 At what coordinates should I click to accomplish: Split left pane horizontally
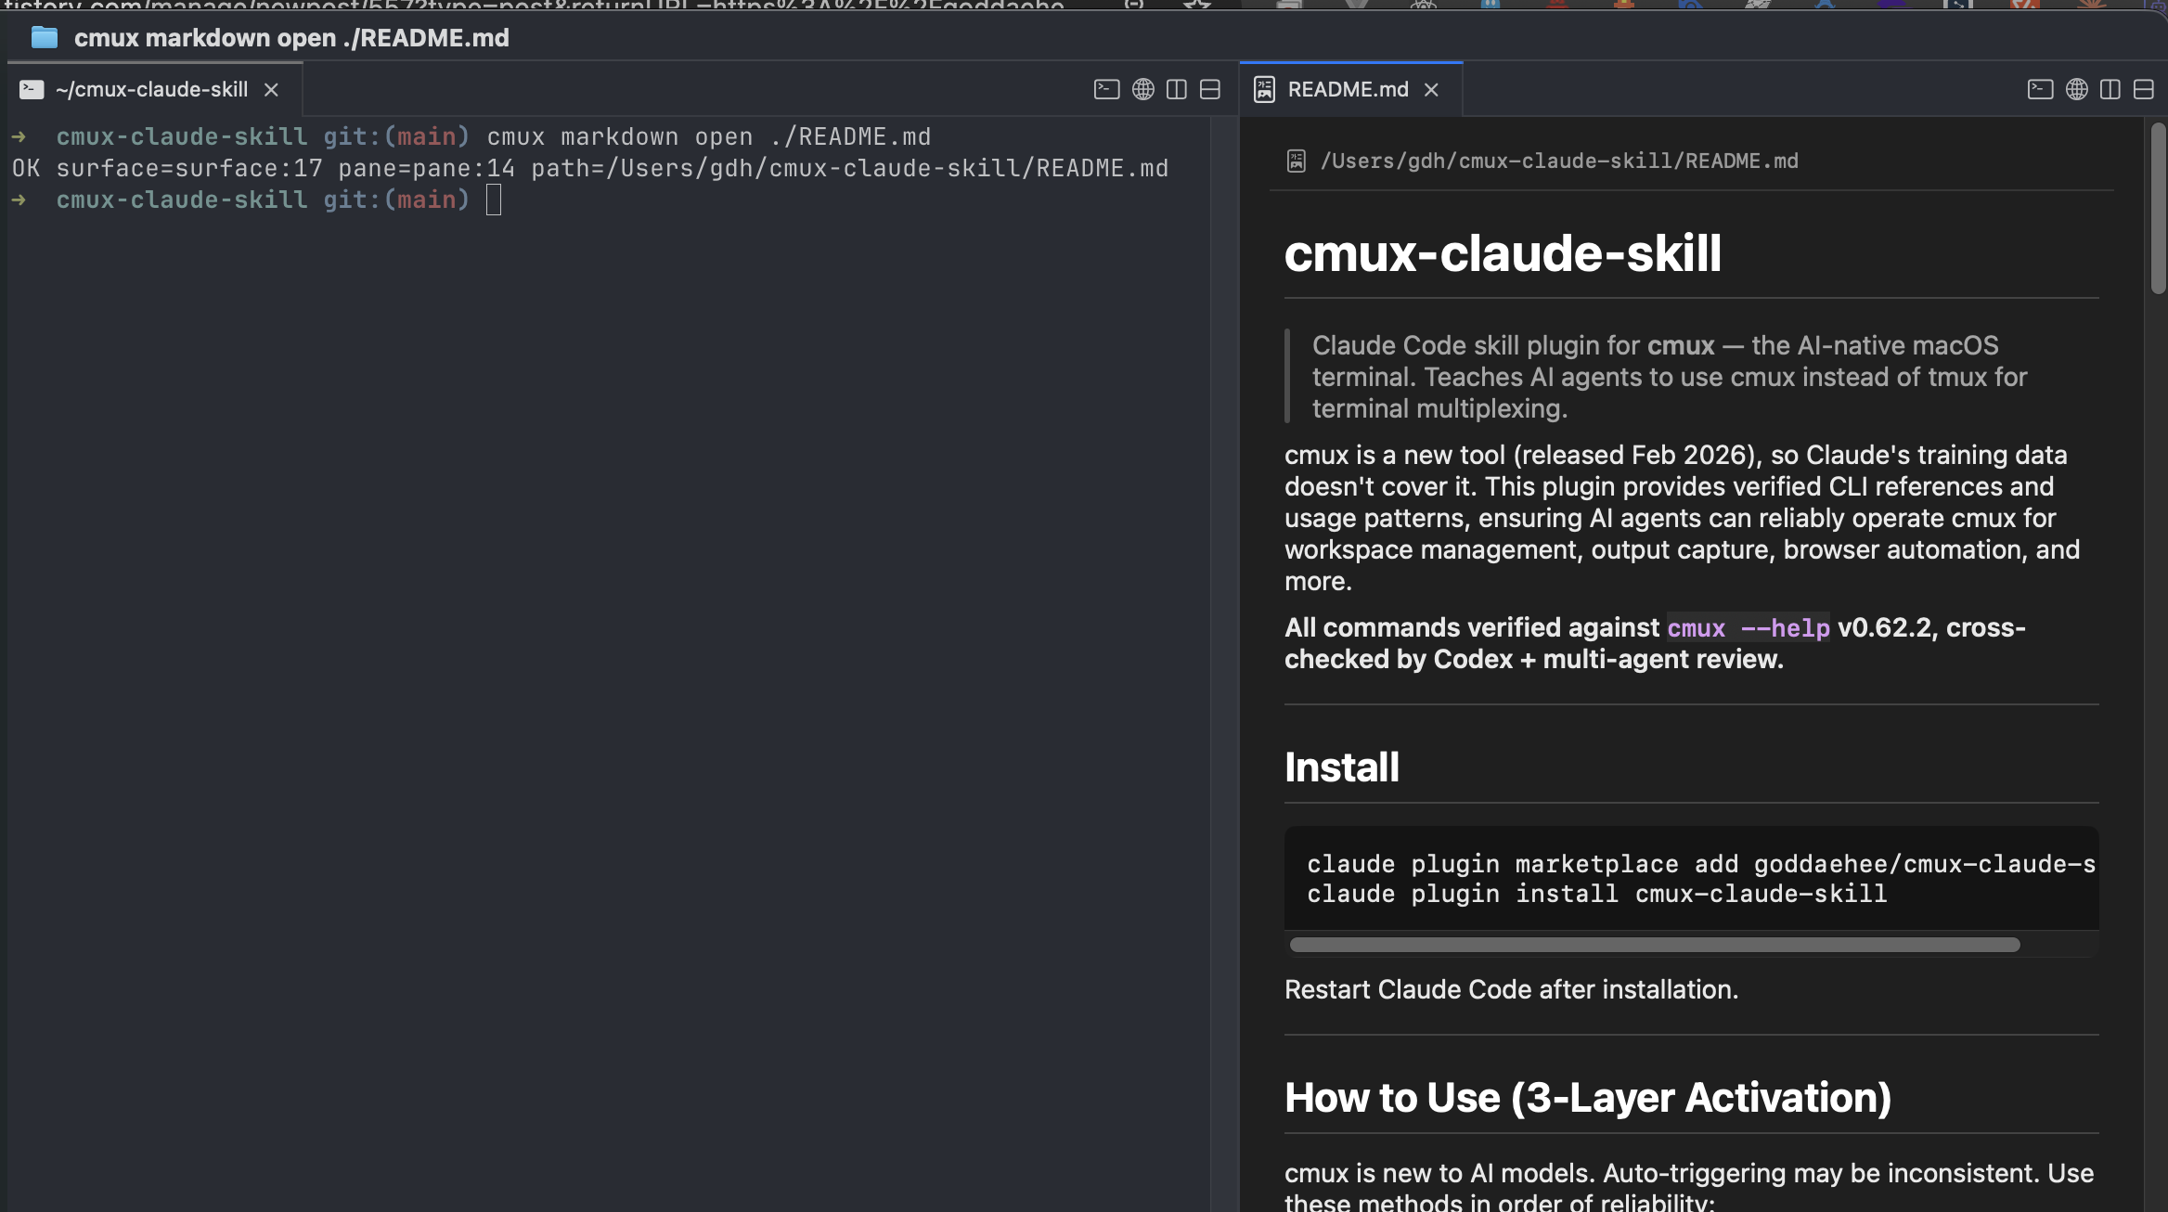tap(1209, 89)
